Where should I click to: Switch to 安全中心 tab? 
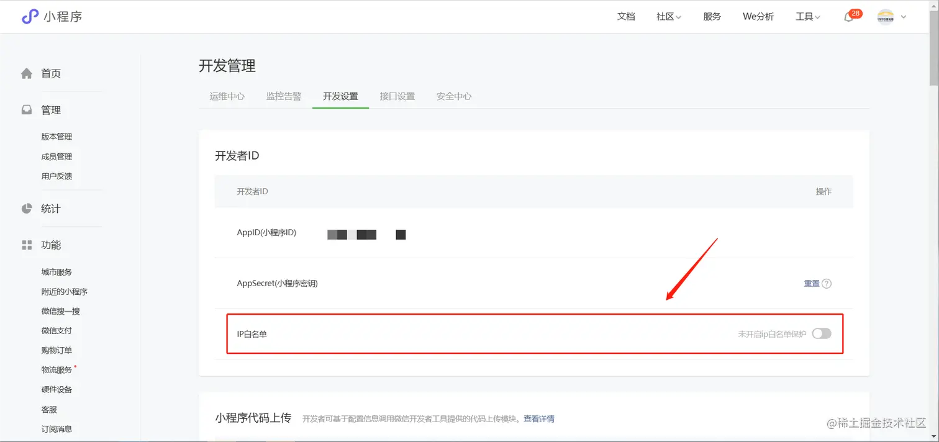click(x=454, y=96)
